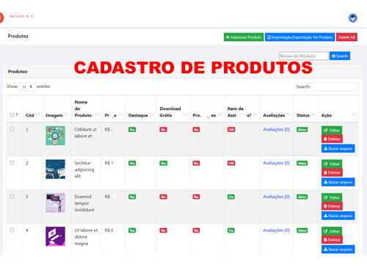
Task: Click Deletar for product 3
Action: [332, 206]
